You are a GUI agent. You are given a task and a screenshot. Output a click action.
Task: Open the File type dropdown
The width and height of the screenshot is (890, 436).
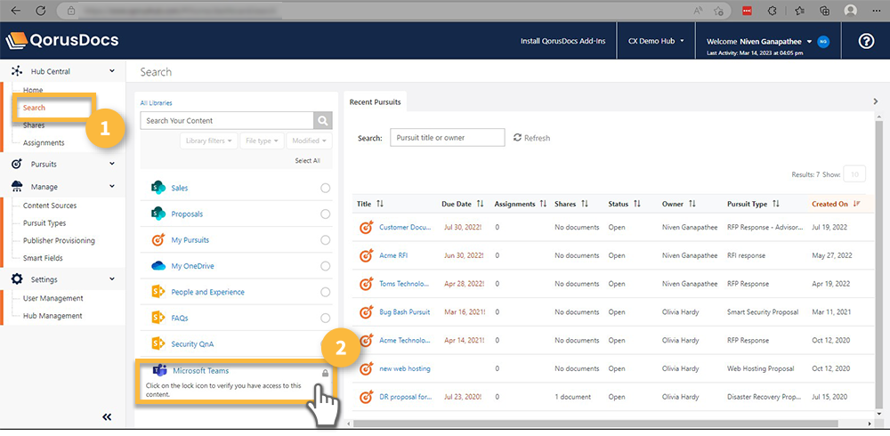(x=262, y=141)
